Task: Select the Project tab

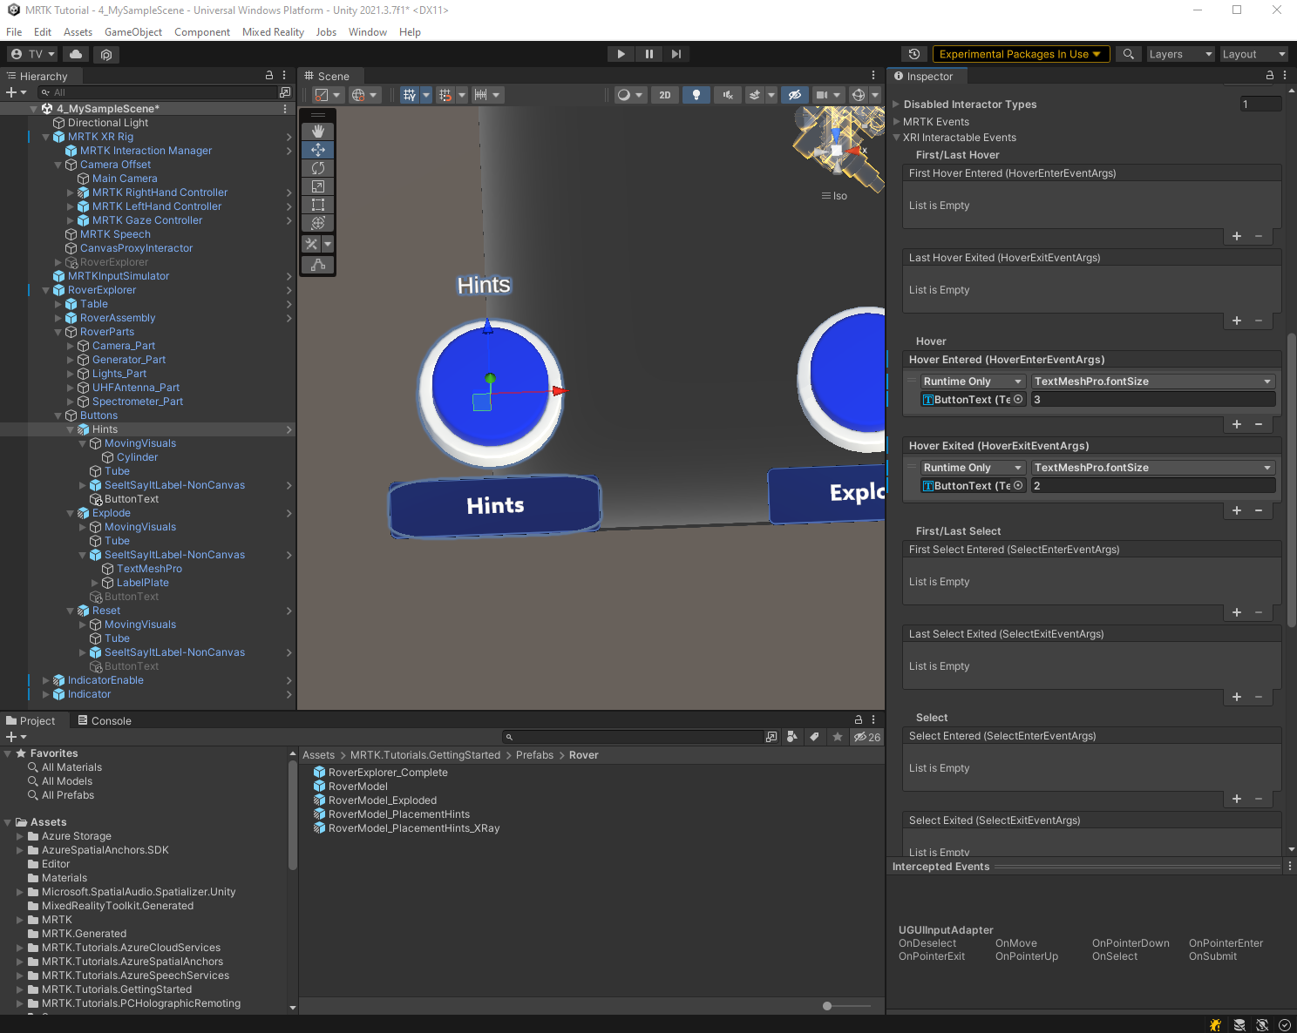Action: (x=31, y=720)
